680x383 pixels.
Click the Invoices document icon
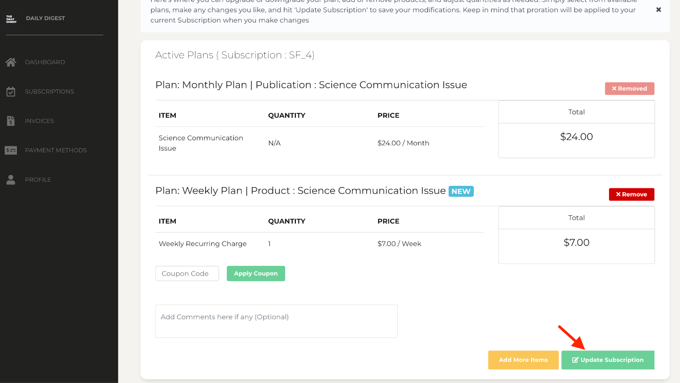[x=11, y=121]
